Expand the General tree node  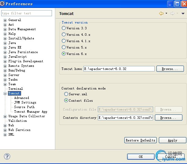[5, 20]
